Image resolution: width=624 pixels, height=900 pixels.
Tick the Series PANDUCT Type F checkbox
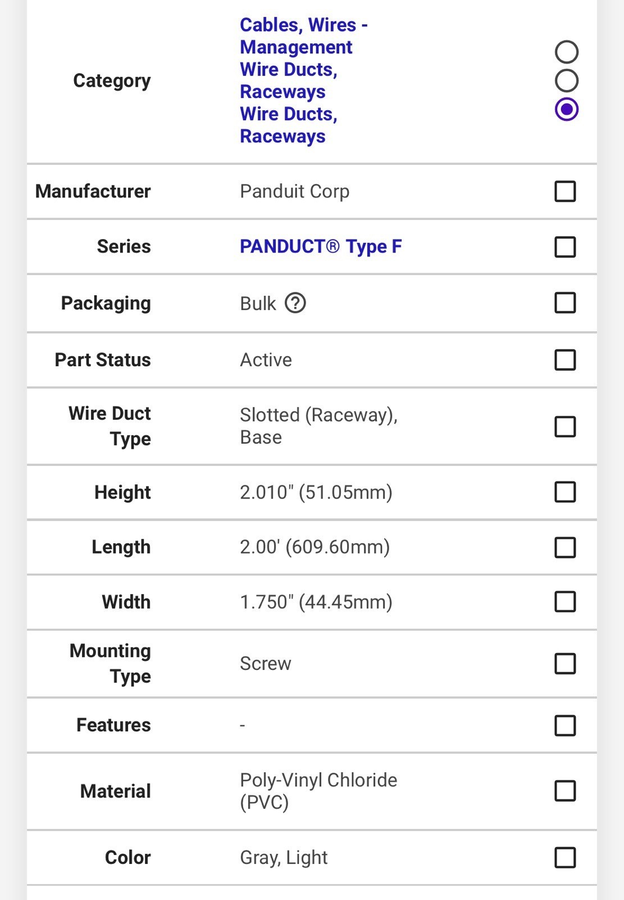click(565, 247)
